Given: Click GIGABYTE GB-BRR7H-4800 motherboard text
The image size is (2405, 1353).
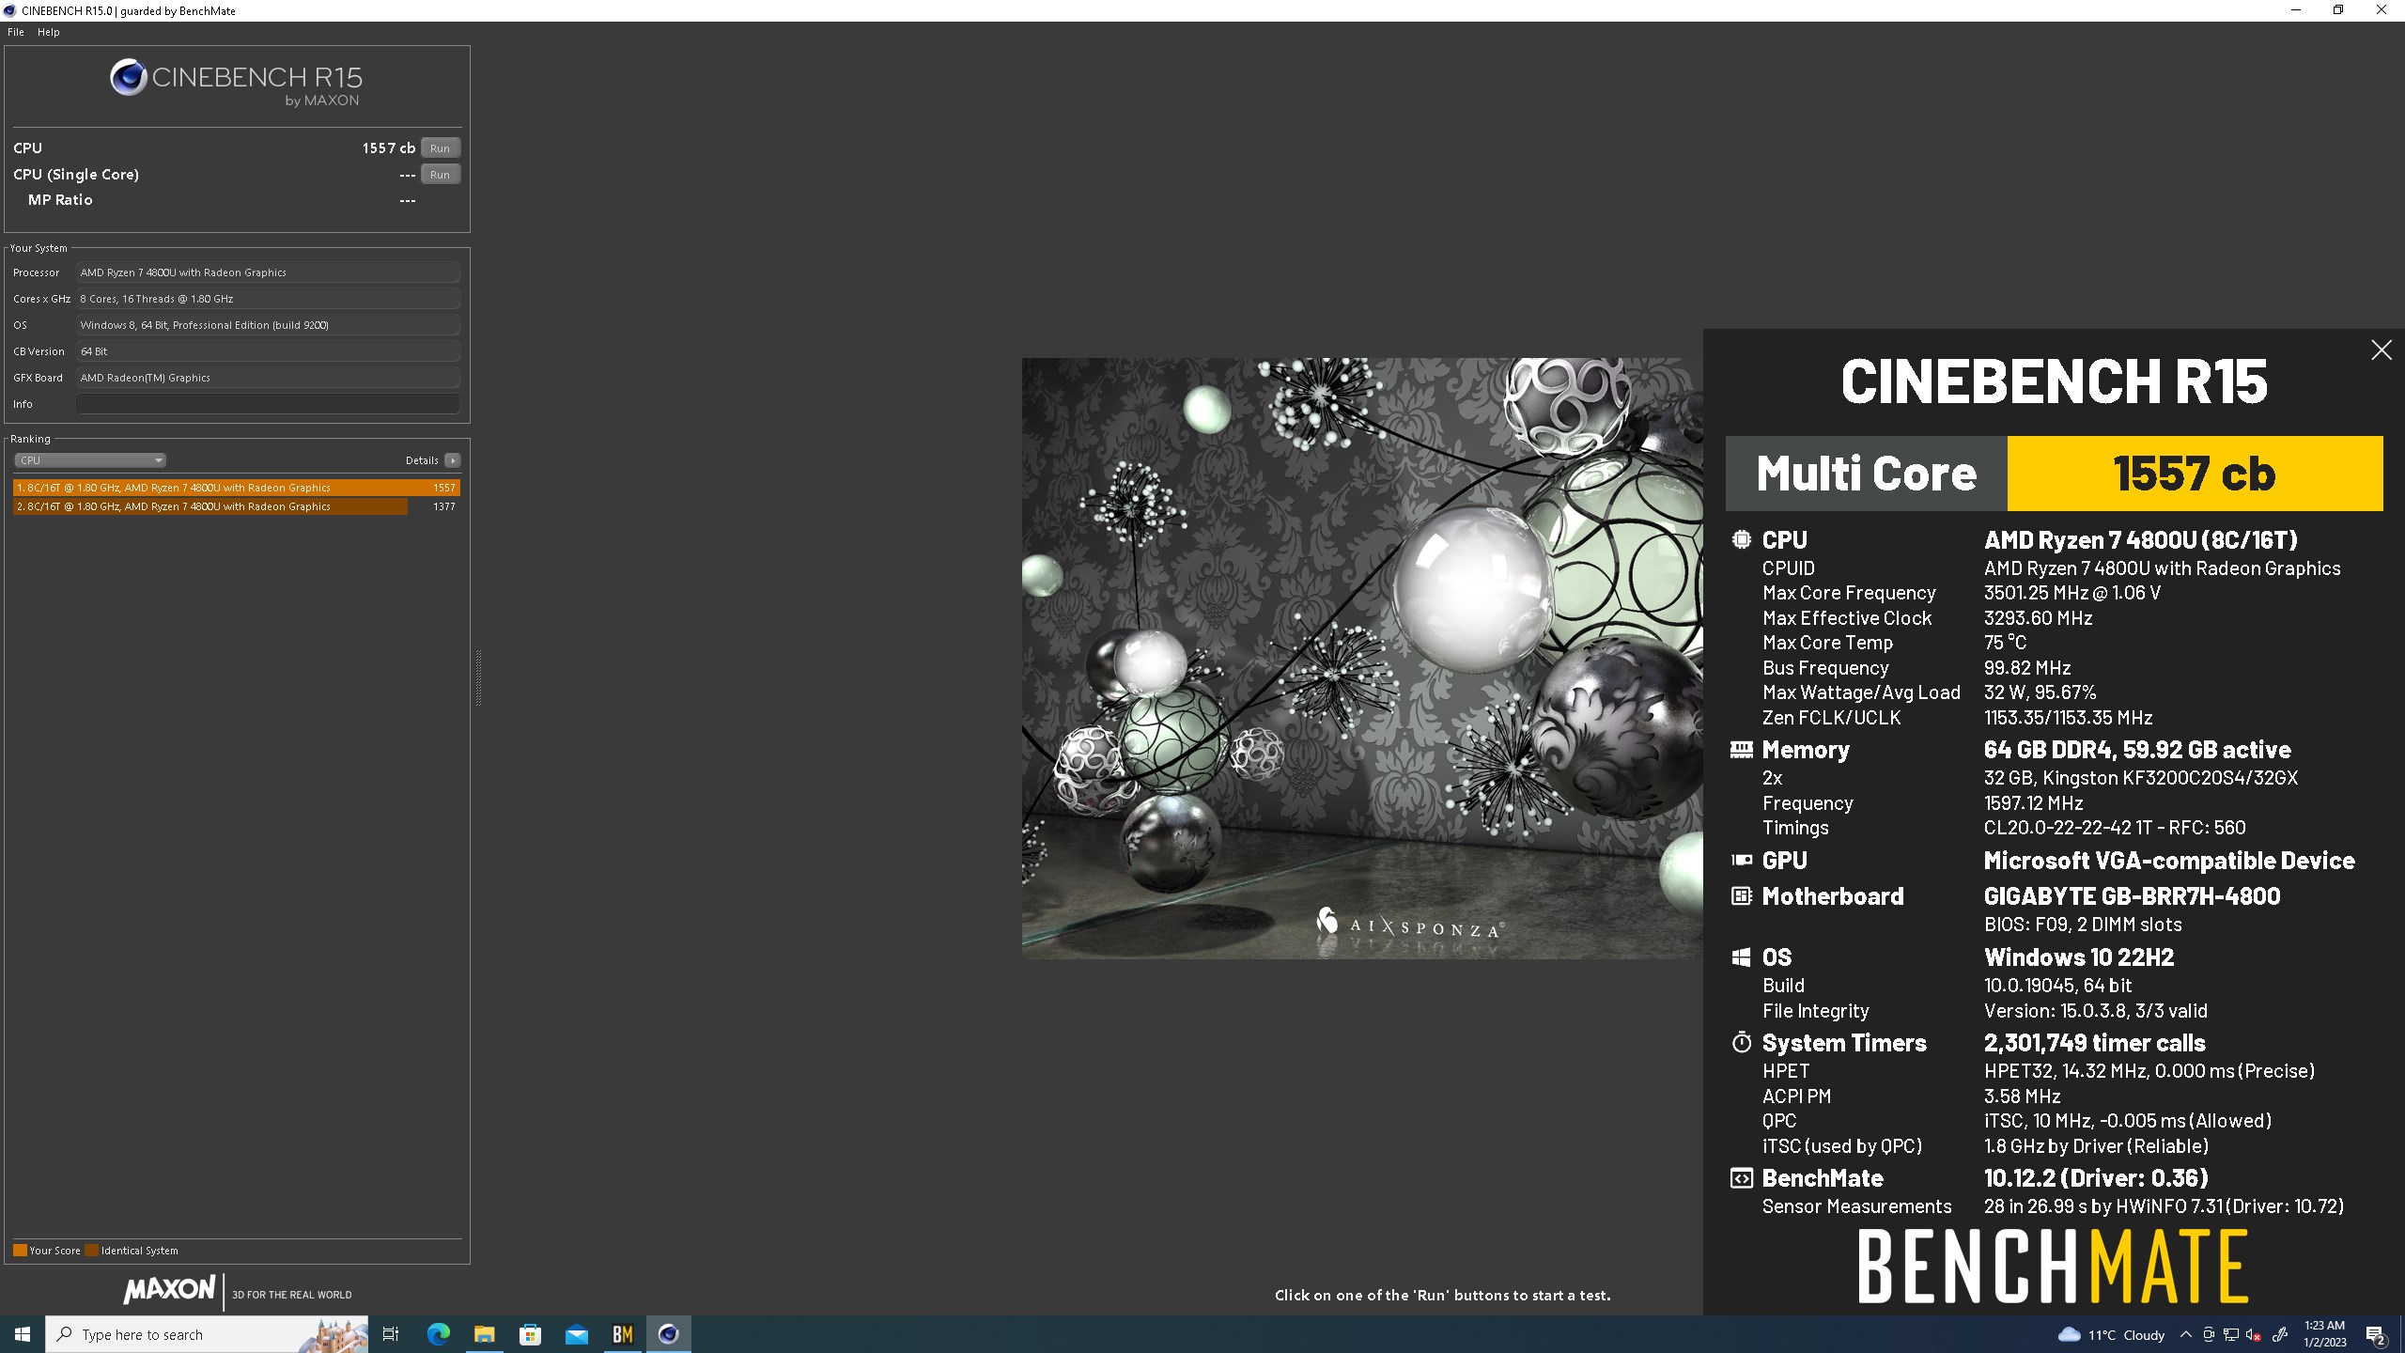Looking at the screenshot, I should pyautogui.click(x=2132, y=896).
